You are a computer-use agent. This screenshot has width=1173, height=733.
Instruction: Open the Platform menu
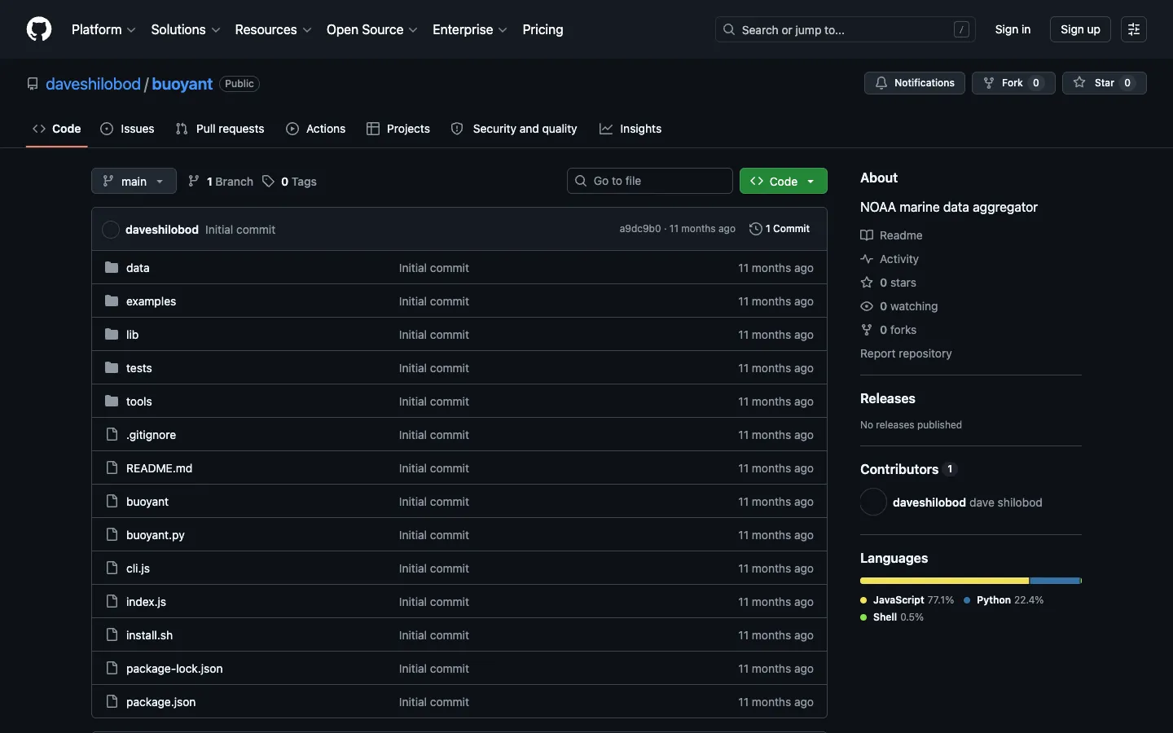coord(103,29)
